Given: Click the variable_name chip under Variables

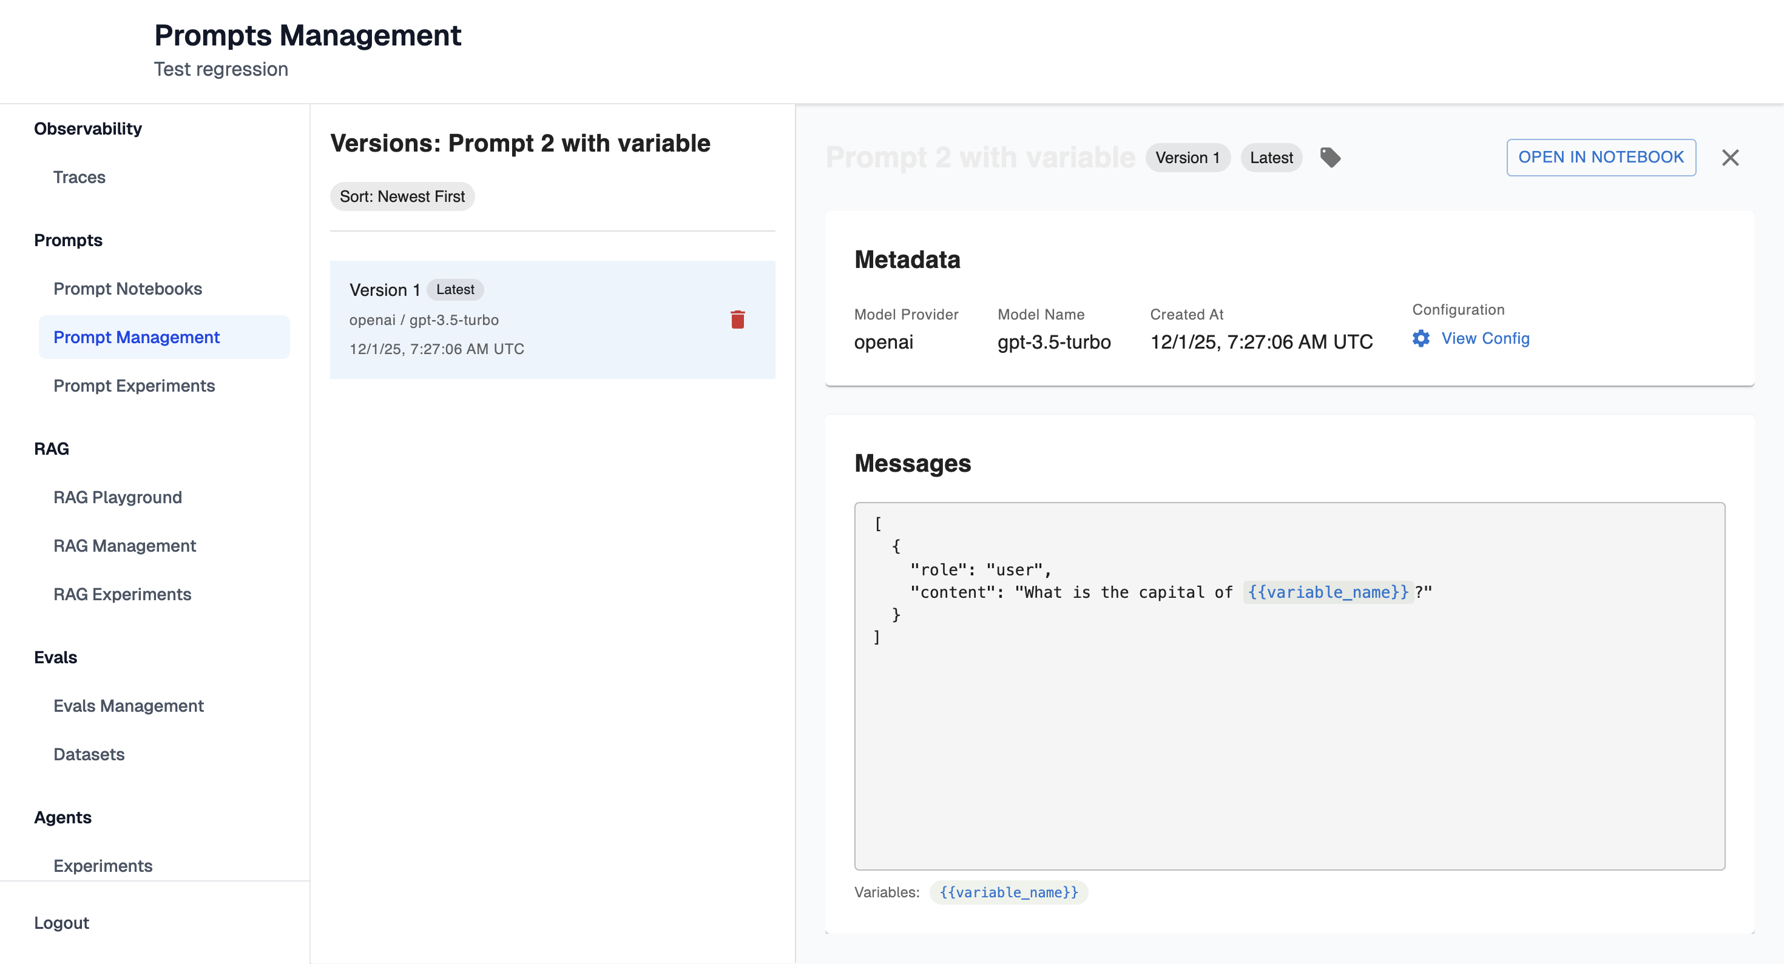Looking at the screenshot, I should pyautogui.click(x=1009, y=892).
